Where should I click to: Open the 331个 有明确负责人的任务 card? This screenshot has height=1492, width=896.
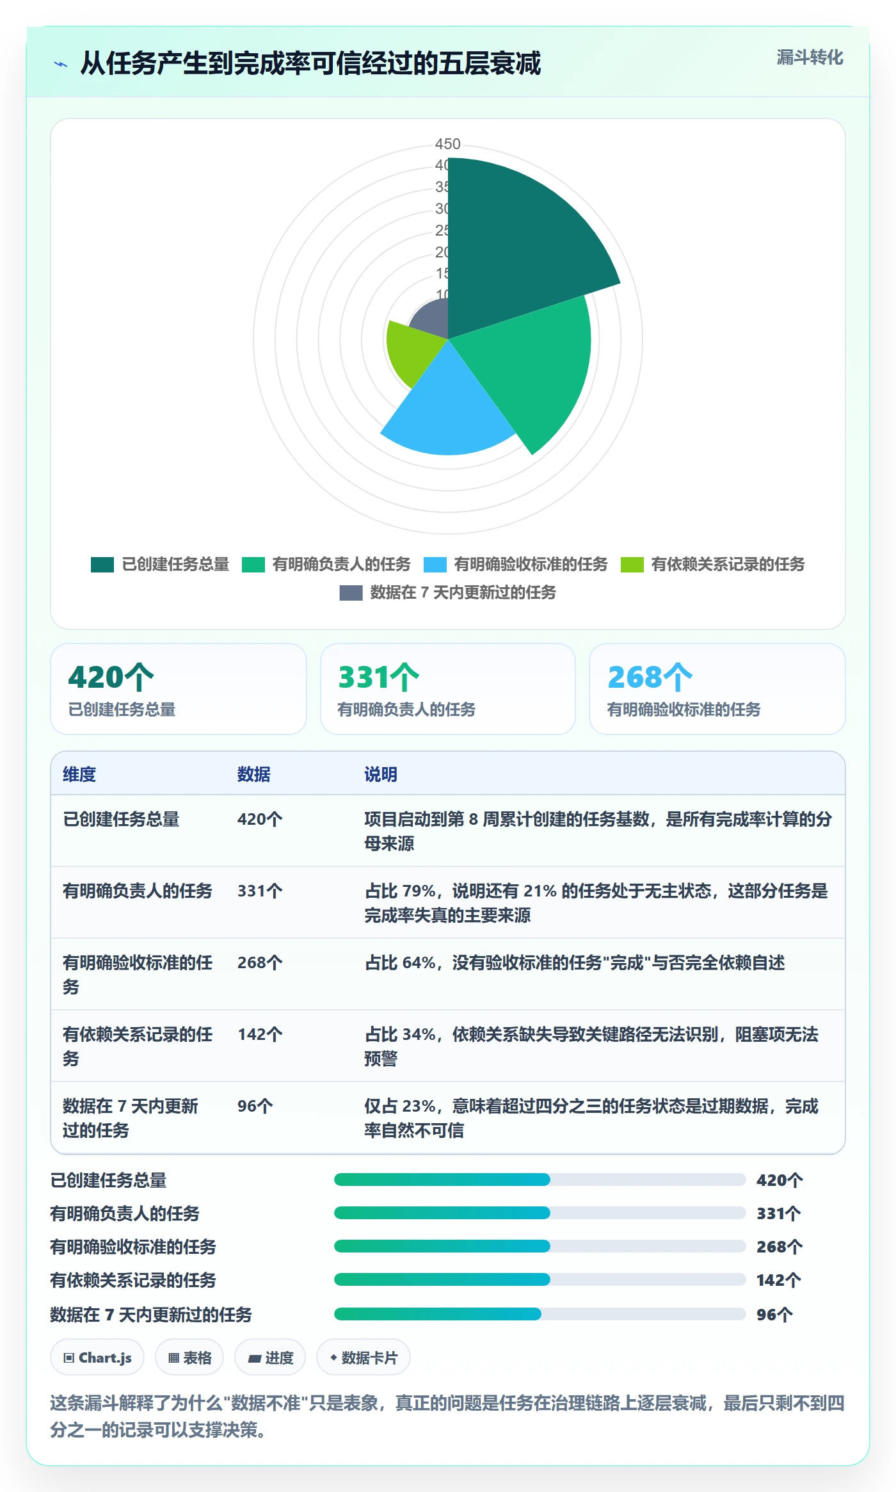448,689
